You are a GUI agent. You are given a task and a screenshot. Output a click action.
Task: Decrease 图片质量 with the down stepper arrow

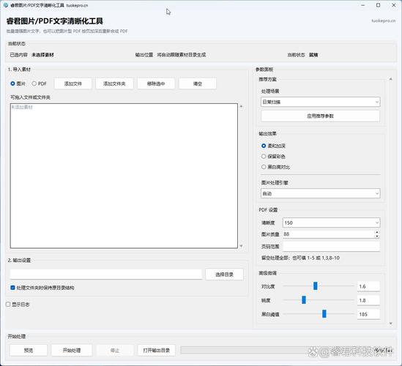(x=377, y=236)
